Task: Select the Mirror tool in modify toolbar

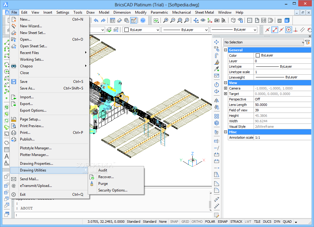Action: 217,100
